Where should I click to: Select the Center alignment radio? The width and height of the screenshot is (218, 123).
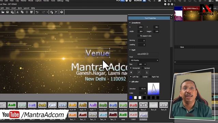pos(141,77)
